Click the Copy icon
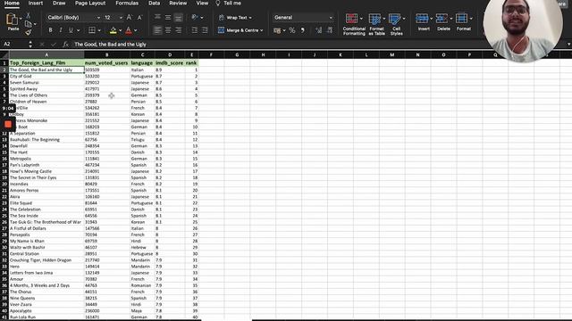 [28, 24]
